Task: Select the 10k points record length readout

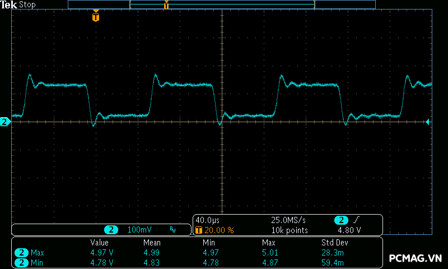Action: [x=290, y=230]
